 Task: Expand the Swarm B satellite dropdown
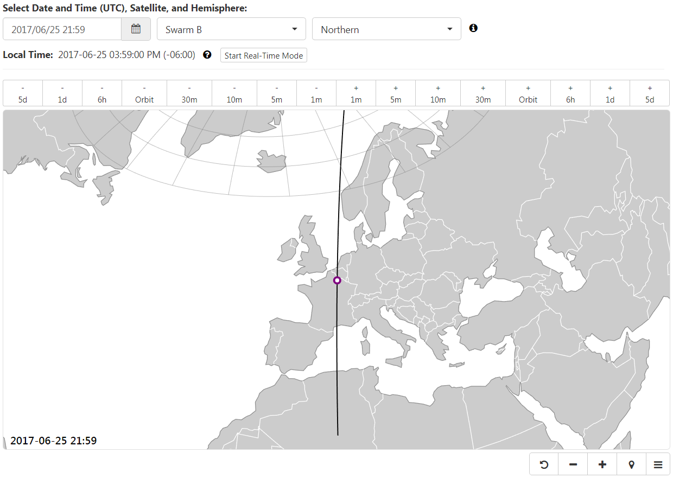(231, 29)
